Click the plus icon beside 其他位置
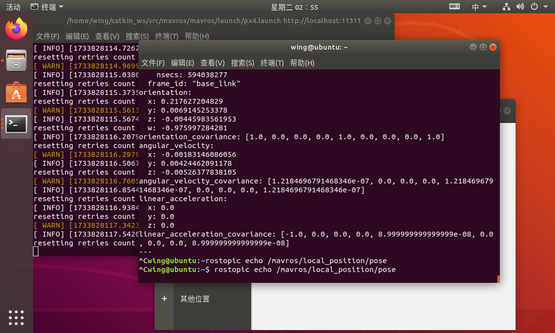This screenshot has height=333, width=555. click(x=164, y=299)
